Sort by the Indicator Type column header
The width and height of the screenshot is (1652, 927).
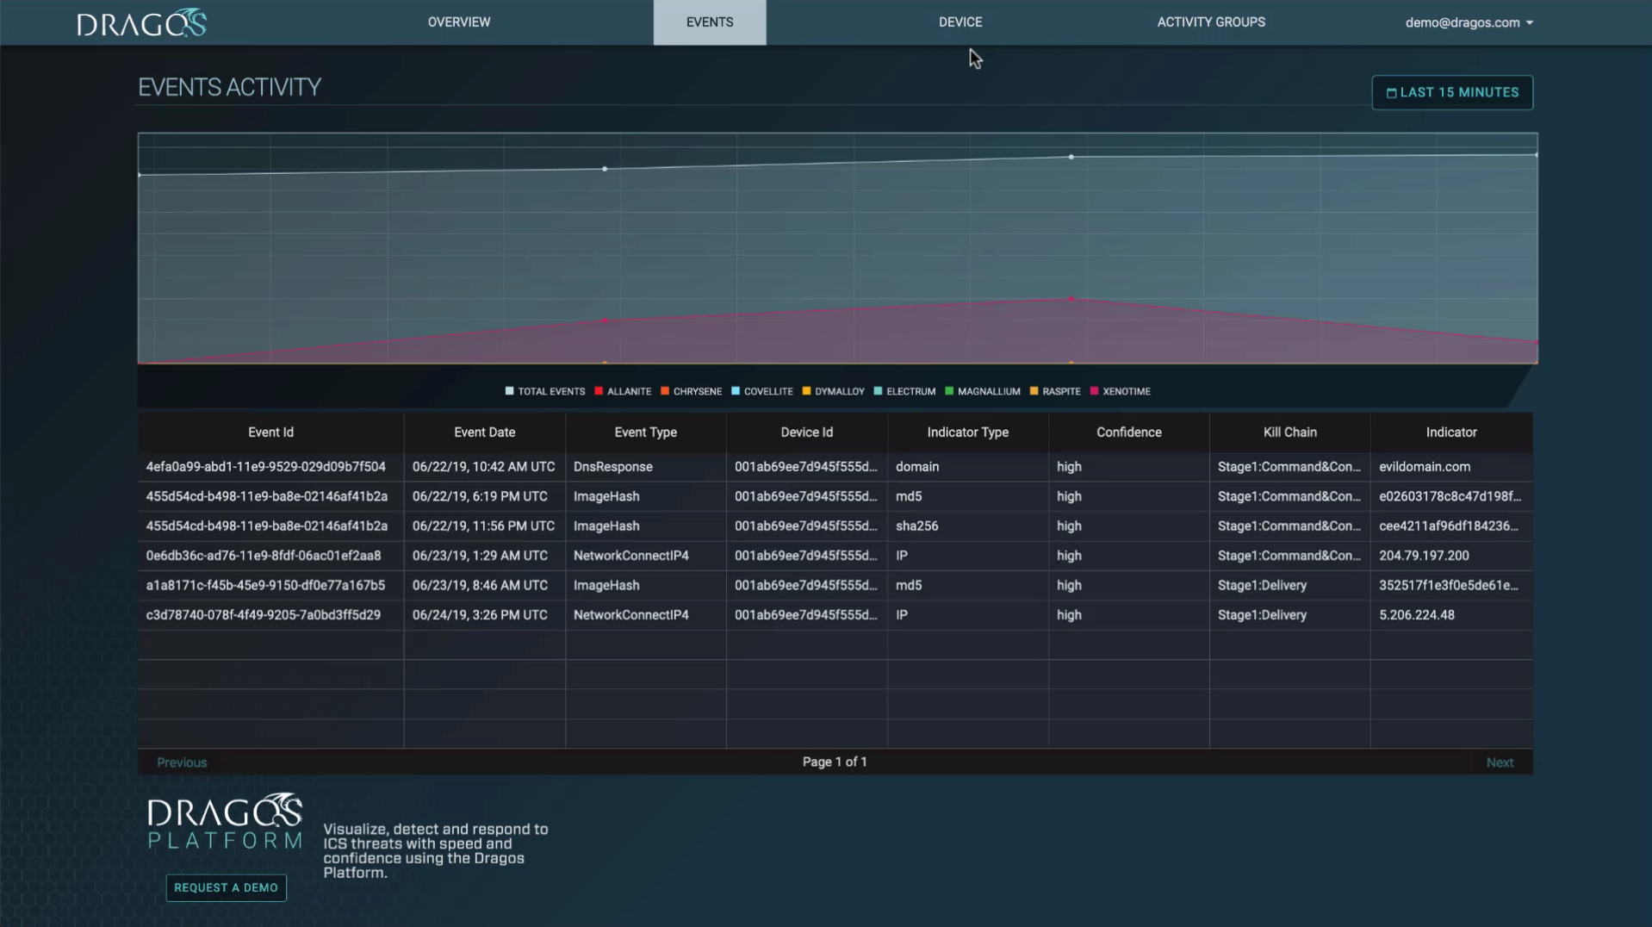(x=967, y=432)
